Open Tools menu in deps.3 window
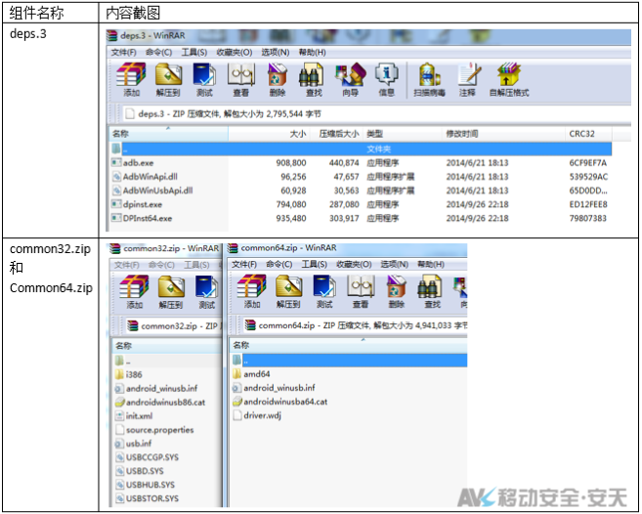The height and width of the screenshot is (514, 642). pyautogui.click(x=194, y=53)
